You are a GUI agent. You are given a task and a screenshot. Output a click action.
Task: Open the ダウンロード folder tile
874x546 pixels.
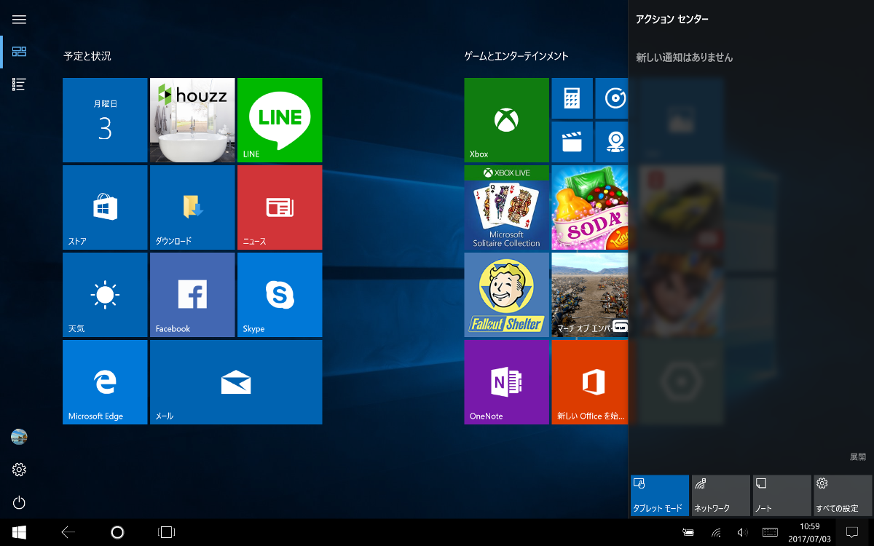pyautogui.click(x=192, y=207)
